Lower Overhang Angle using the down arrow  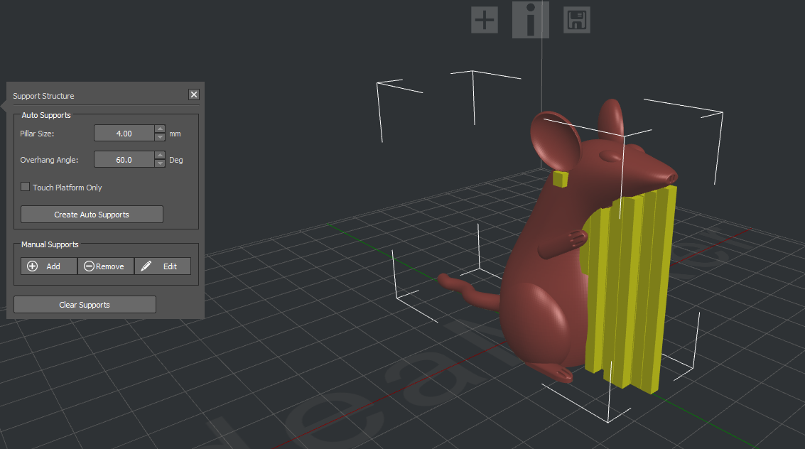160,164
